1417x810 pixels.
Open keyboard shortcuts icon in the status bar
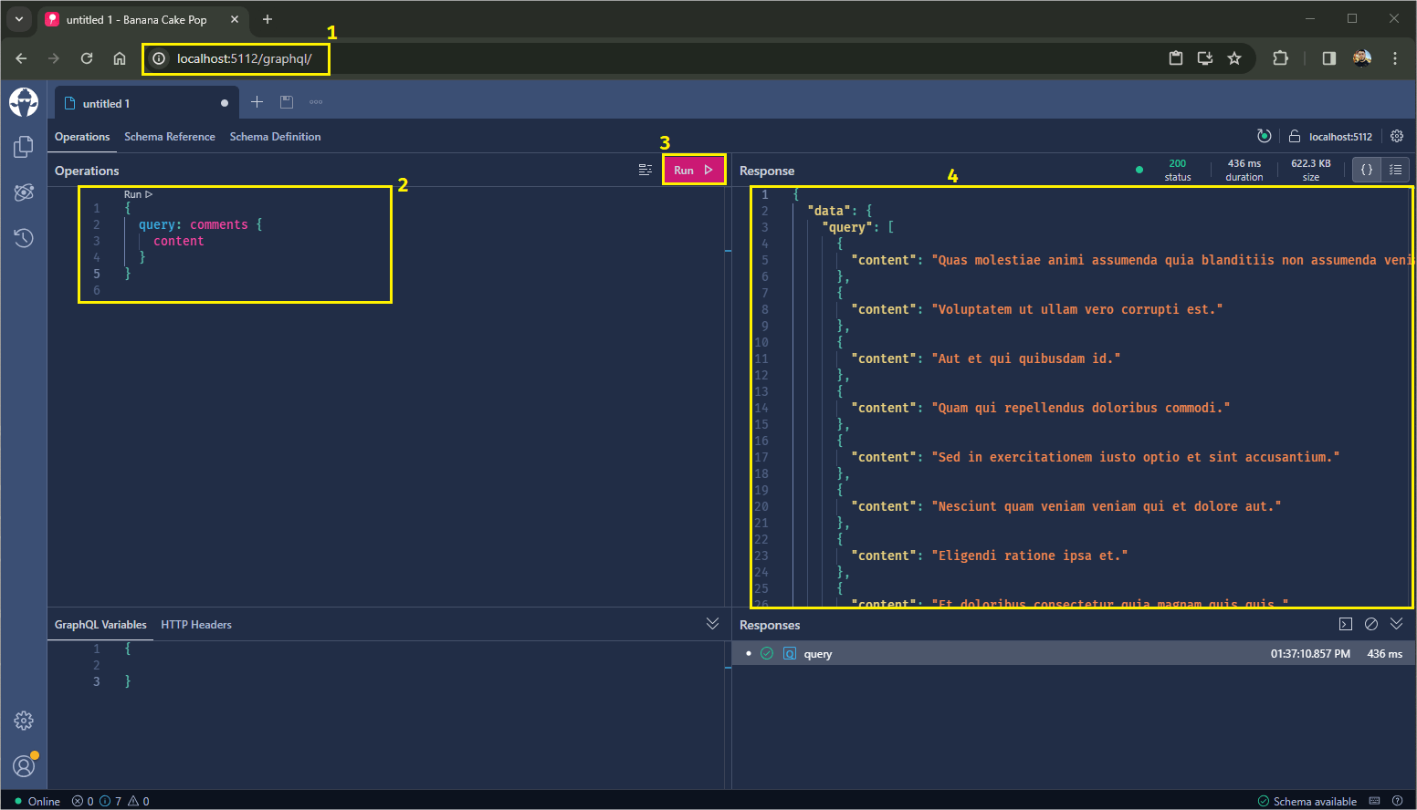[x=1374, y=801]
